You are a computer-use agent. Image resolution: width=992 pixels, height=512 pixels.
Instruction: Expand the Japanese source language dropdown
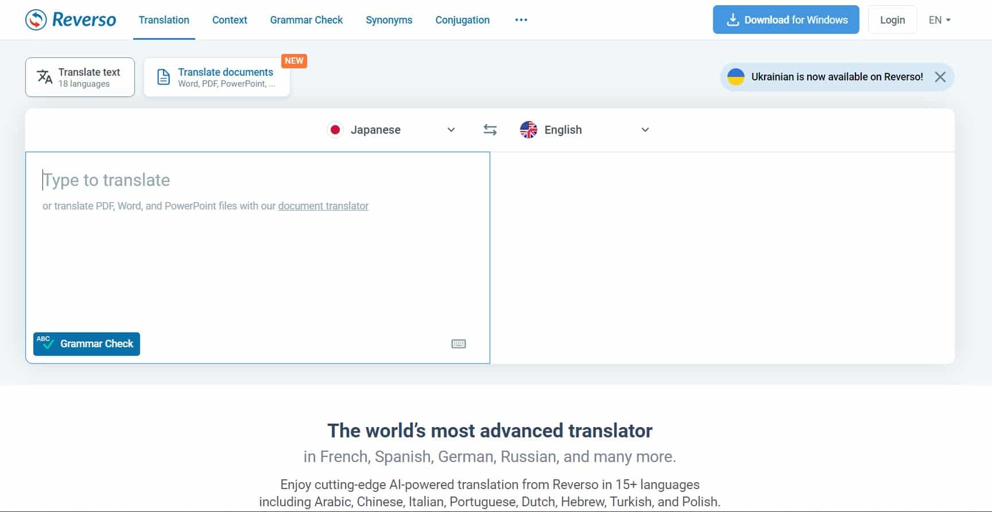[x=451, y=130]
